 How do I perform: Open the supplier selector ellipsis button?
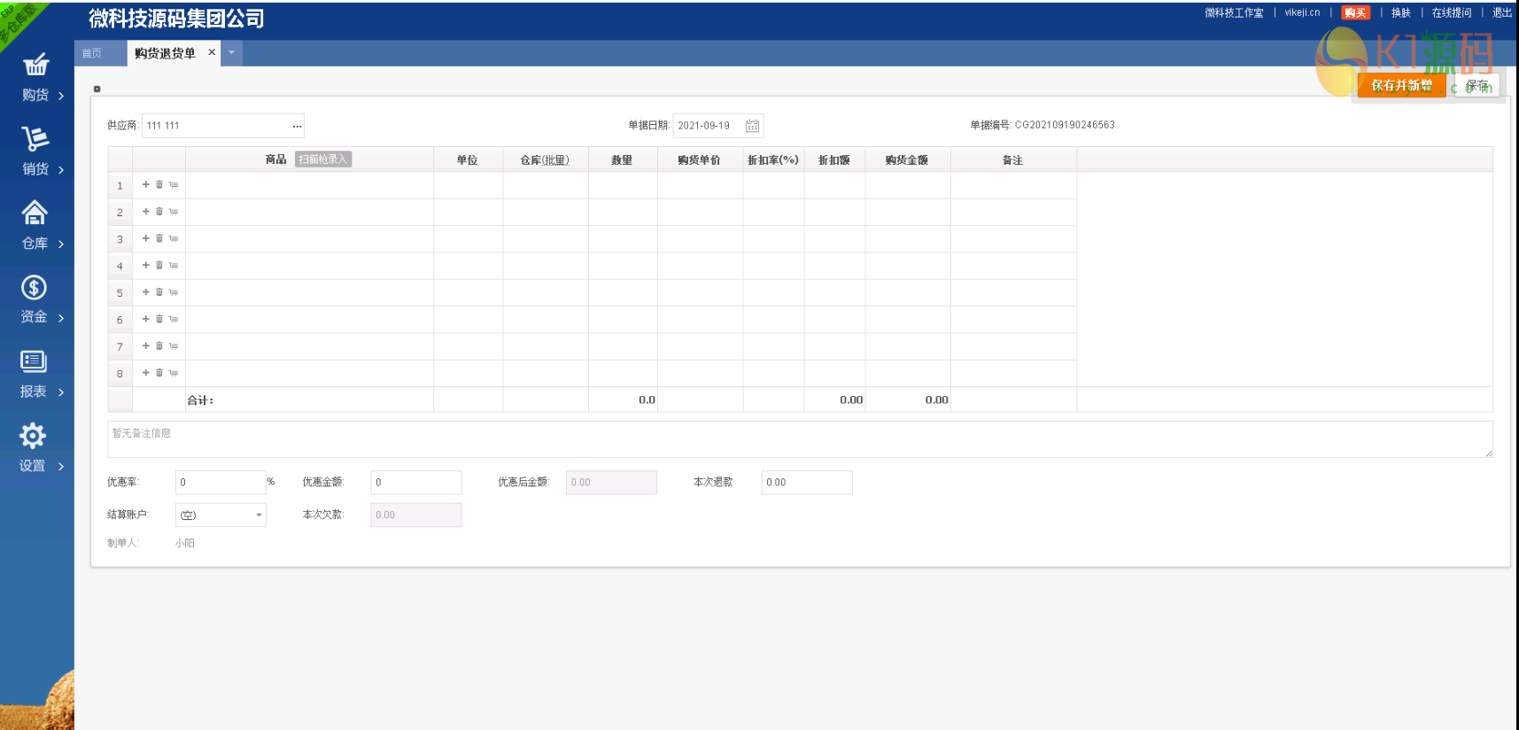(x=297, y=126)
